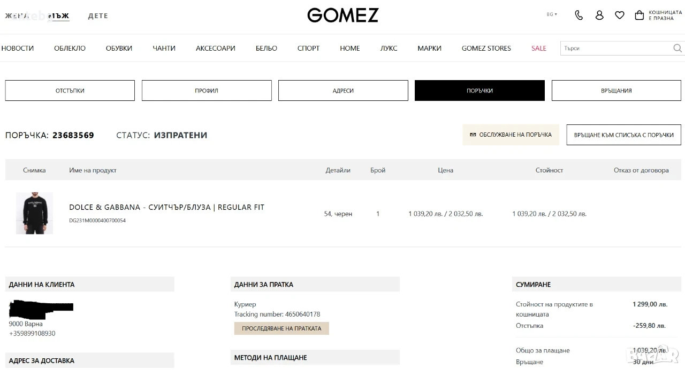Click the Търси search field

coord(616,48)
